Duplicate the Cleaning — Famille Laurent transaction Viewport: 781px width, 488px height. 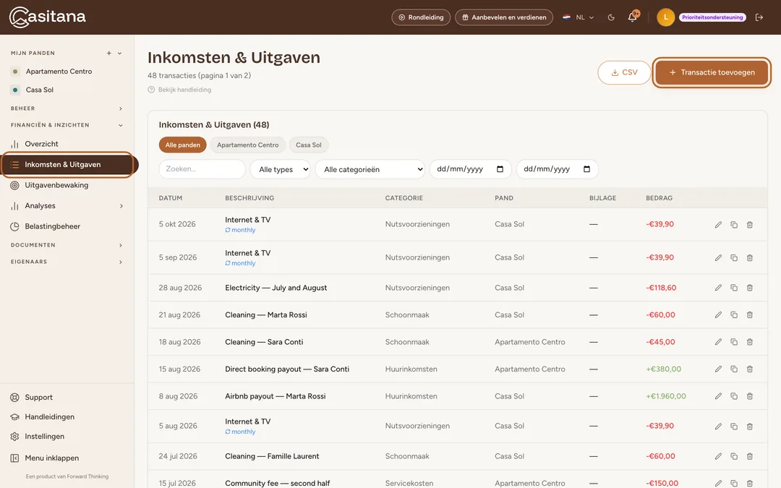(734, 456)
